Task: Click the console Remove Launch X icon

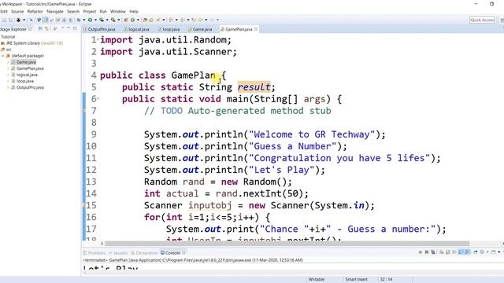Action: click(x=427, y=252)
